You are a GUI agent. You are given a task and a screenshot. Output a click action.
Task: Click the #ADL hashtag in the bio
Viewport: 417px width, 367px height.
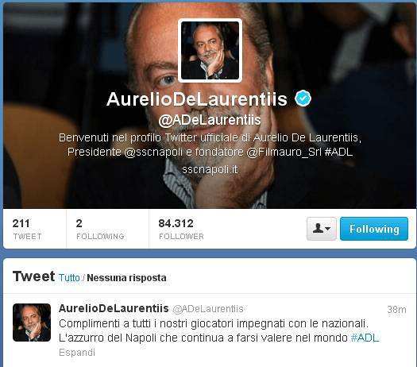(x=339, y=152)
